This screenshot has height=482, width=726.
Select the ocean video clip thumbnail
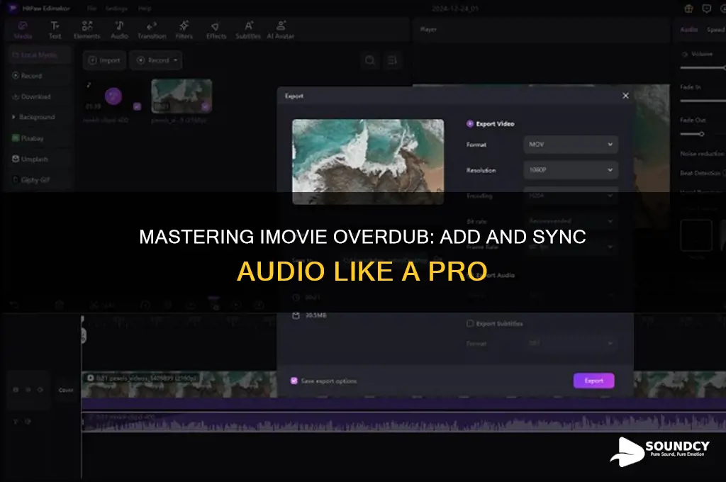pos(181,96)
